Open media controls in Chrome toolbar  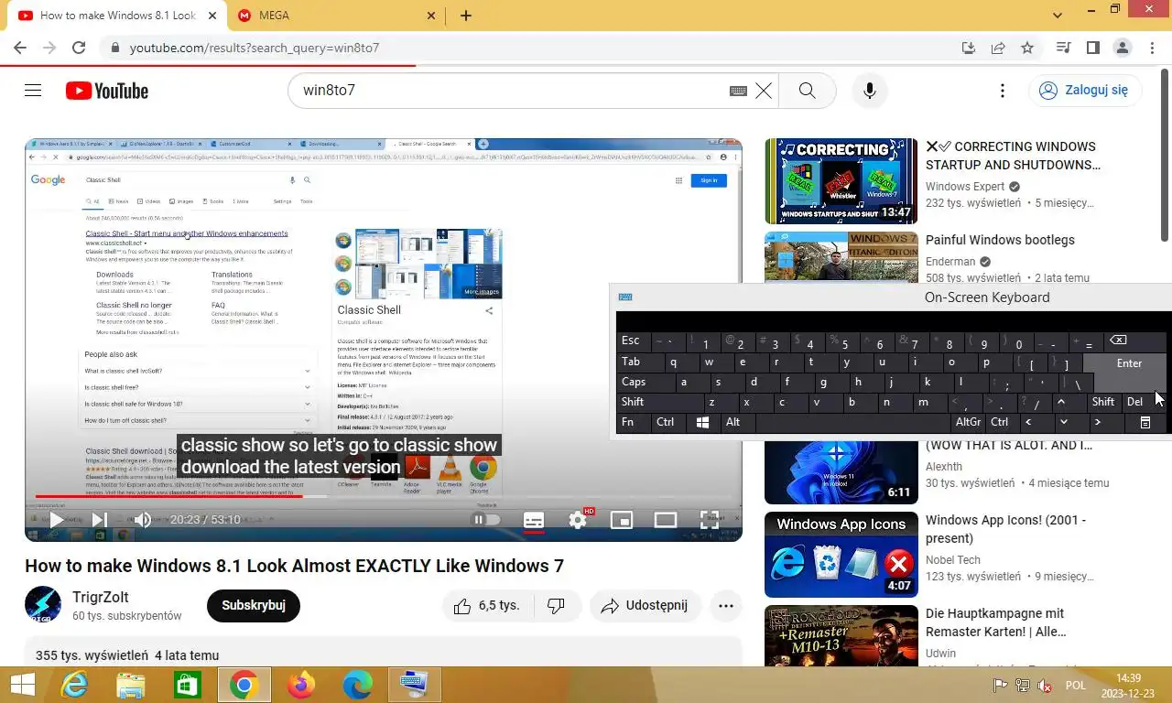pyautogui.click(x=1063, y=48)
